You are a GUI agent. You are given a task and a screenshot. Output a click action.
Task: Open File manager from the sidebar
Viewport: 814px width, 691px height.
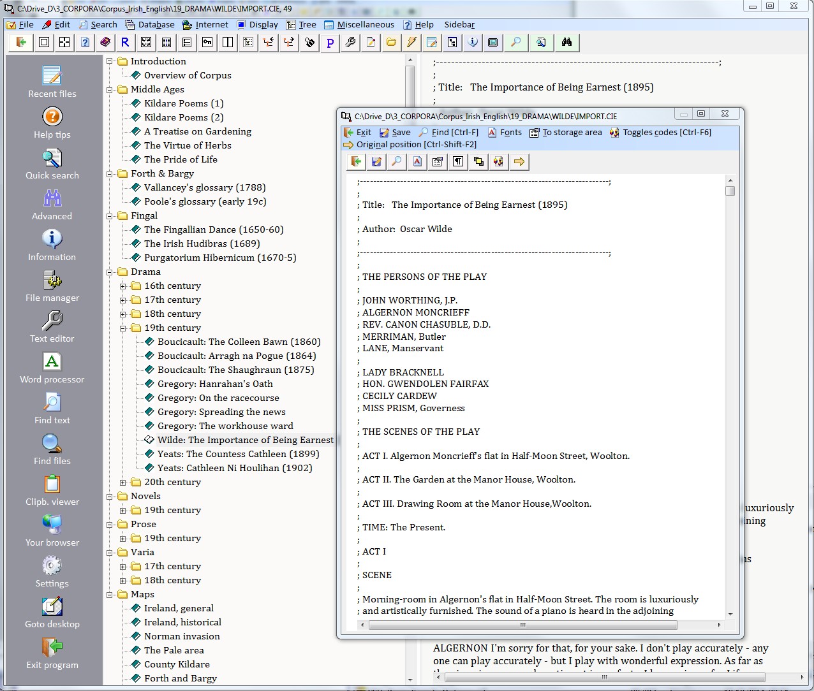[52, 280]
